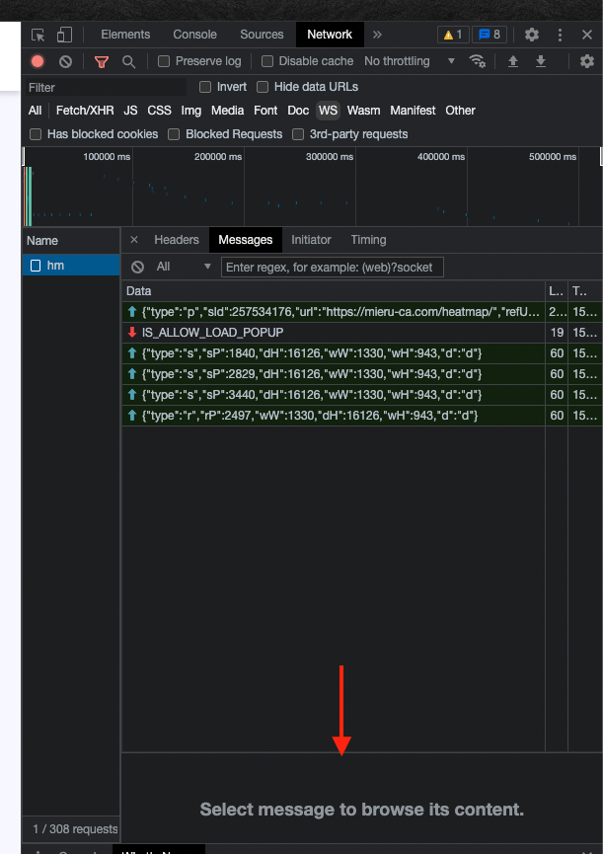Close the request details pane
603x854 pixels.
tap(134, 240)
